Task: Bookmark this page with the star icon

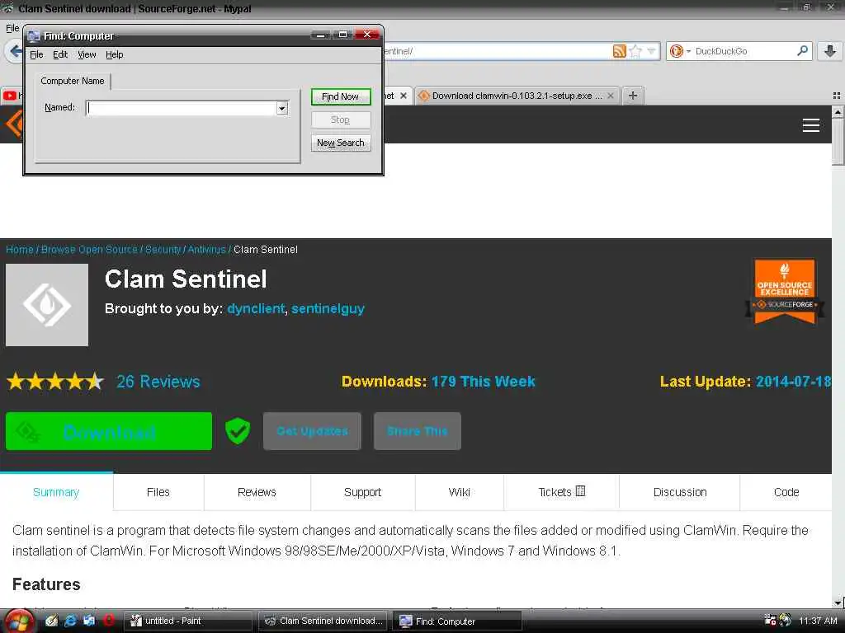Action: pos(636,51)
